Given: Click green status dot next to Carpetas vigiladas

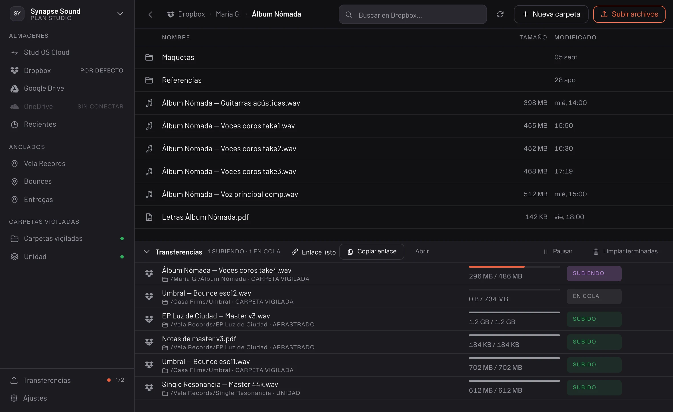Looking at the screenshot, I should [122, 239].
